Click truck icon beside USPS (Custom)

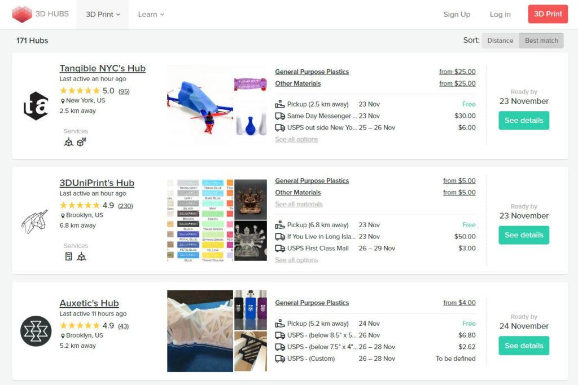coord(280,359)
